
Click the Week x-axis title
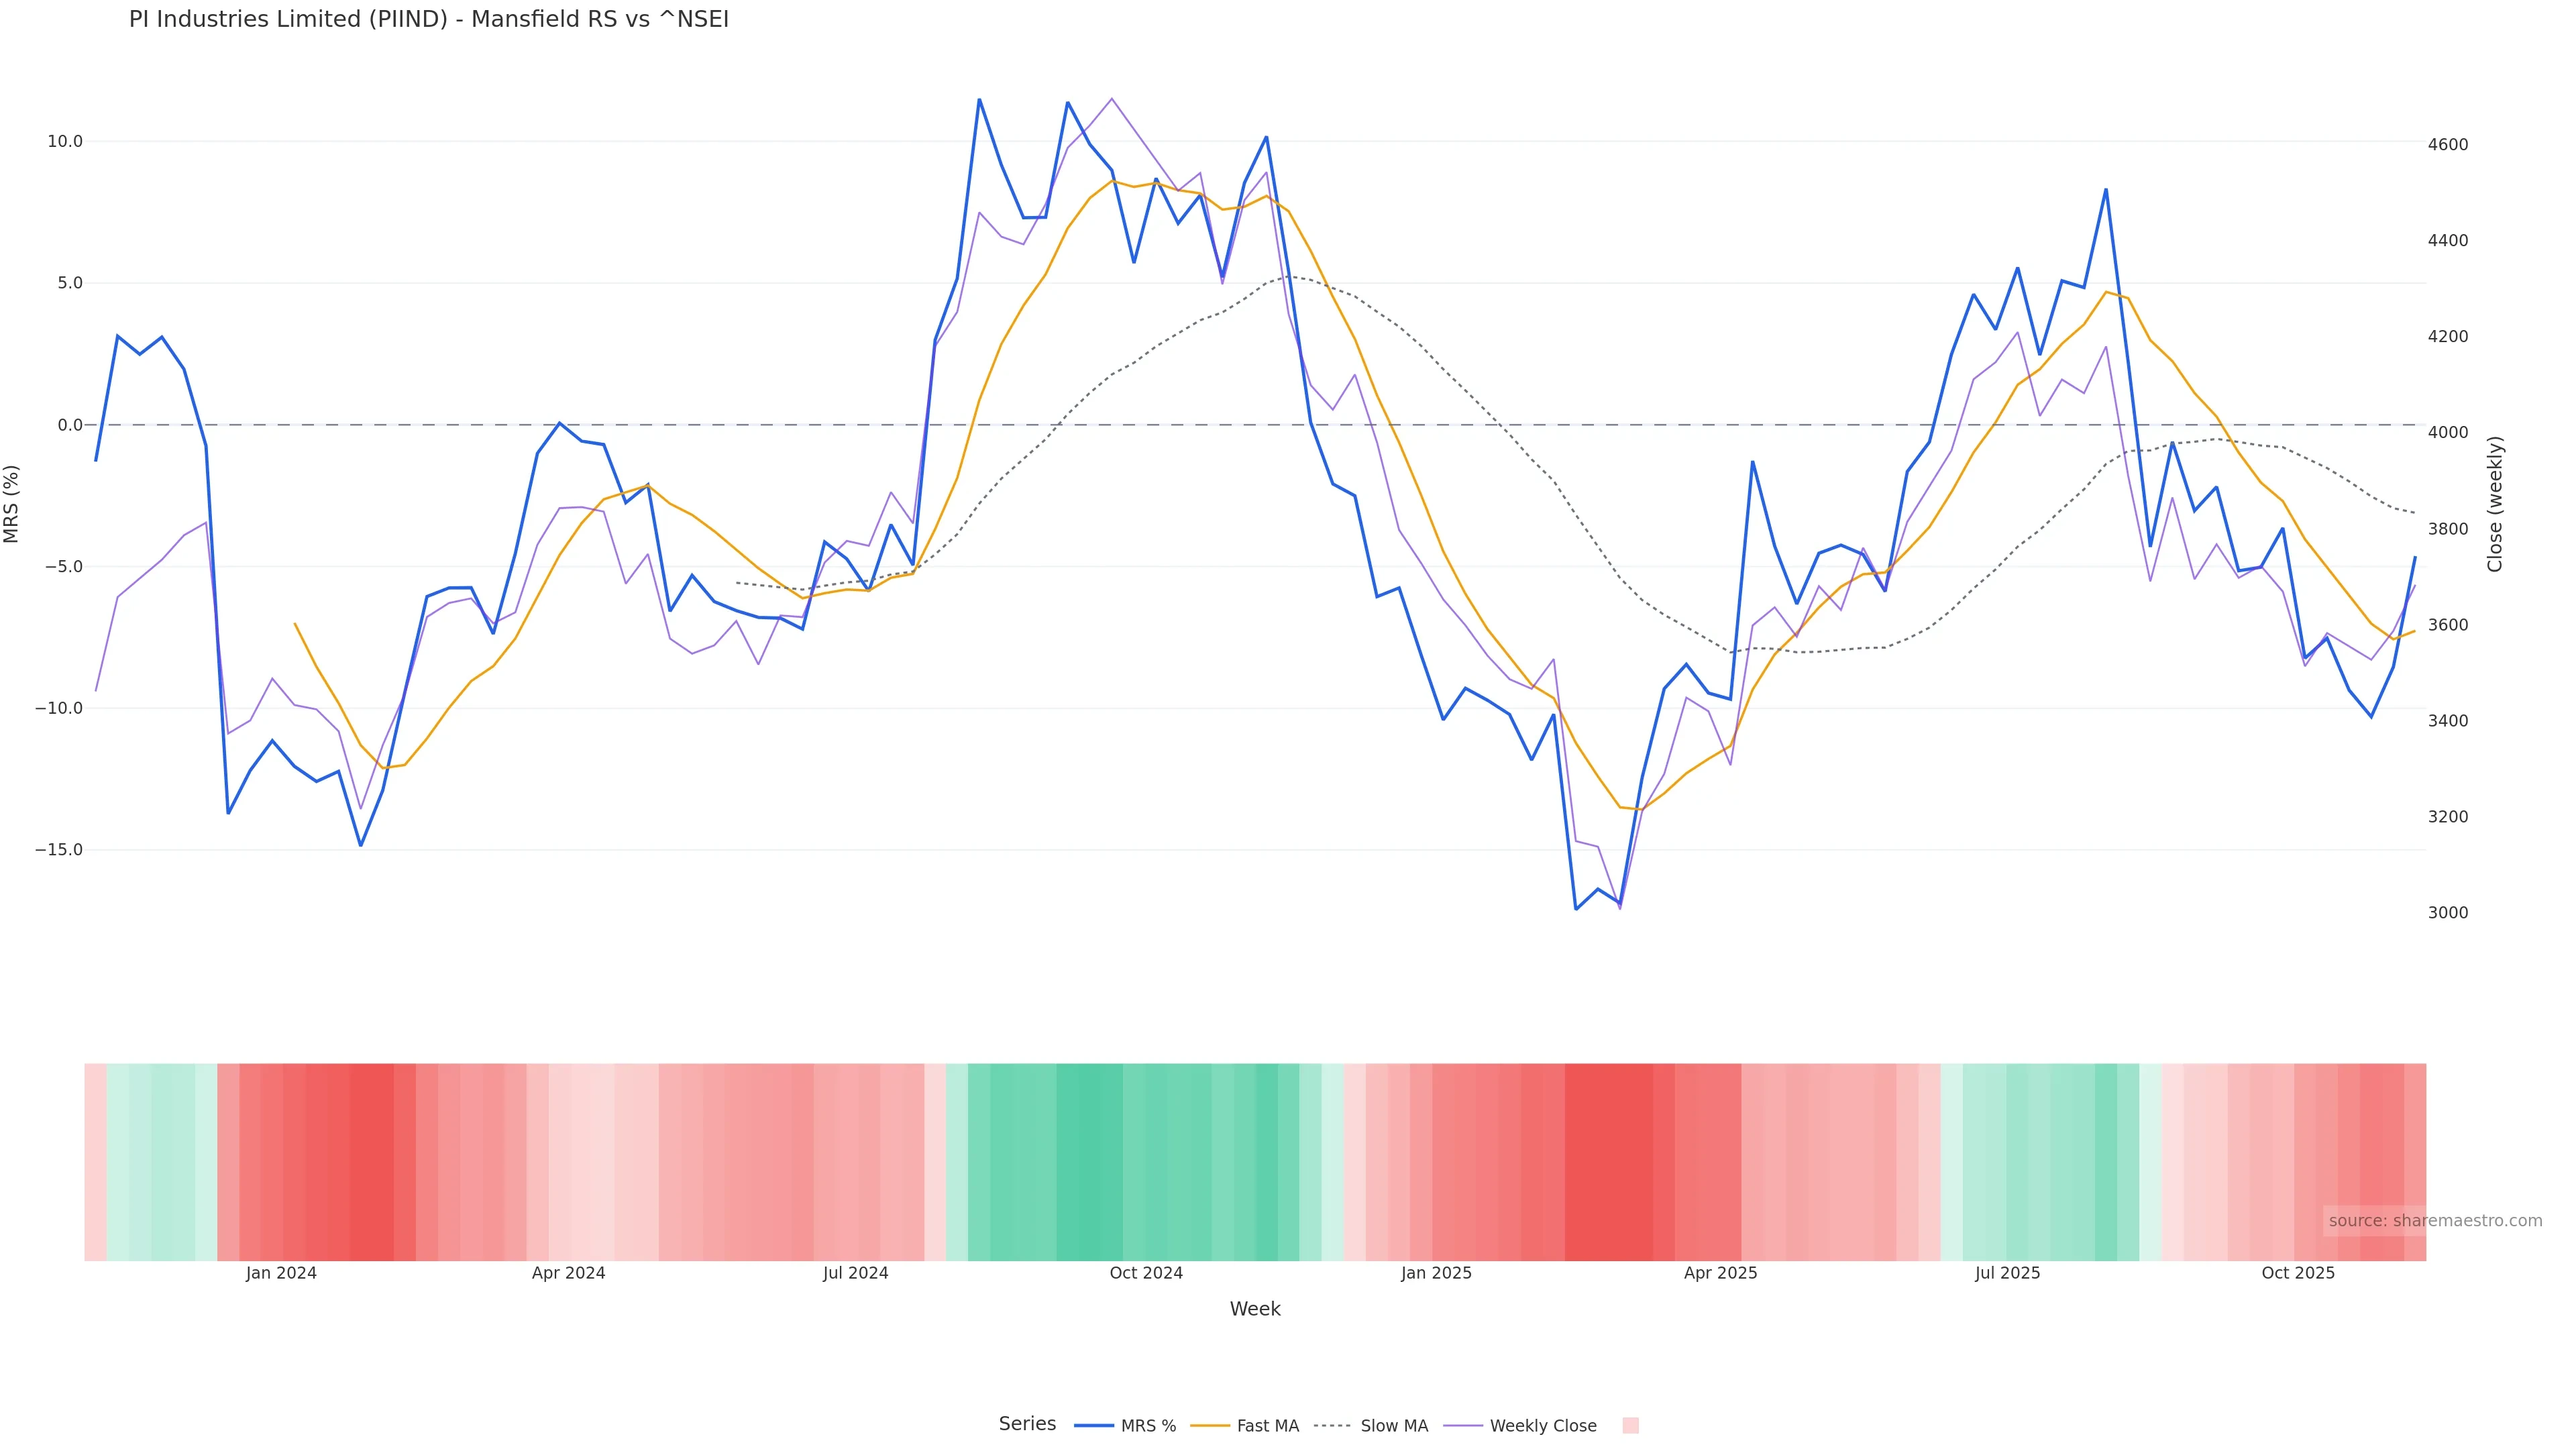coord(1254,1309)
